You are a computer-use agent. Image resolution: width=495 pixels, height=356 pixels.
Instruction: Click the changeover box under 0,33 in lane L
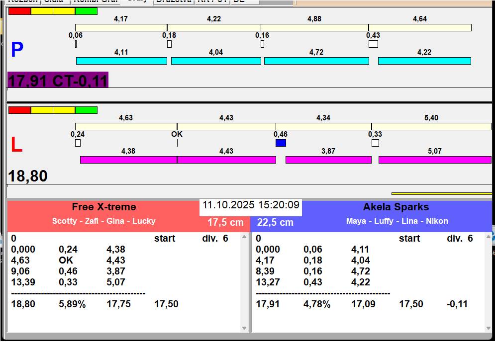375,143
